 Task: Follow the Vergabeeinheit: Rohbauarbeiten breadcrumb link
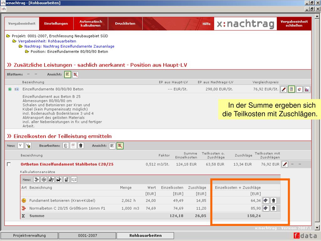click(47, 41)
